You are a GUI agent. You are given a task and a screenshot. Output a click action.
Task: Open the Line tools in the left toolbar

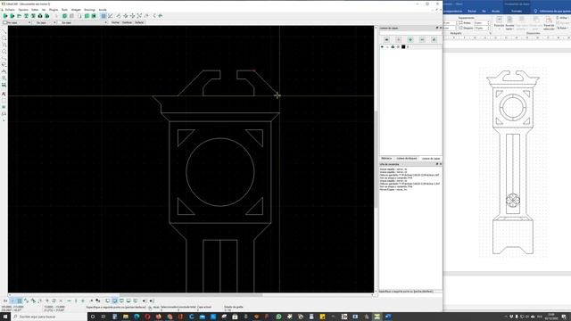tap(4, 31)
